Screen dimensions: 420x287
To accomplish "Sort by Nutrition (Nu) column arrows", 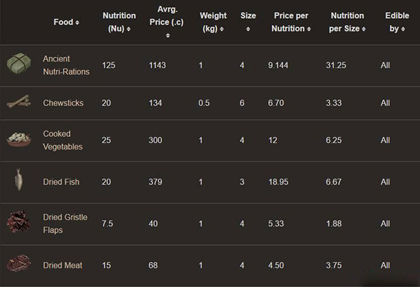I will 129,29.
